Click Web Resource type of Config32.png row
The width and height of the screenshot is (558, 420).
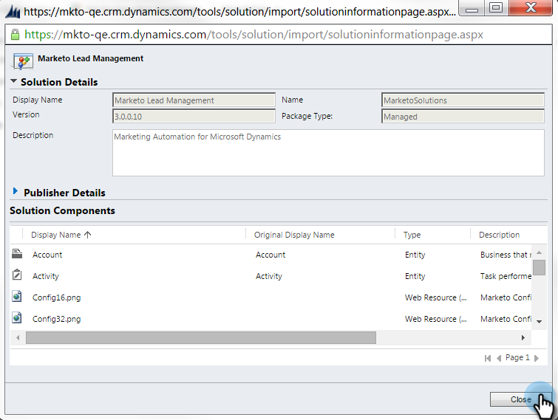(x=435, y=319)
